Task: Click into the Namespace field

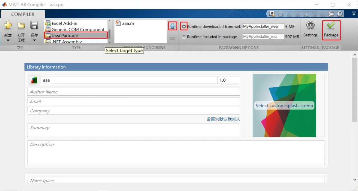Action: point(176,180)
